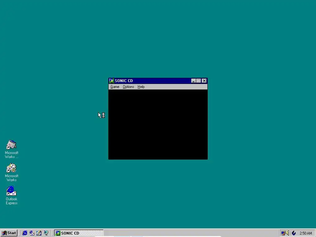Maximize the SONIC CD window
Viewport: 316px width, 237px height.
pyautogui.click(x=198, y=81)
